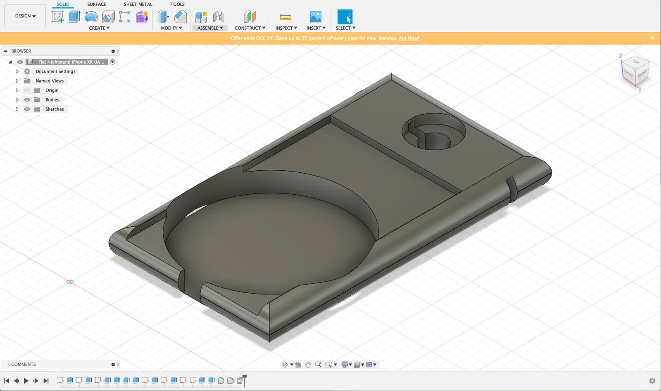Image resolution: width=661 pixels, height=391 pixels.
Task: Switch to the SHEET METAL tab
Action: 138,4
